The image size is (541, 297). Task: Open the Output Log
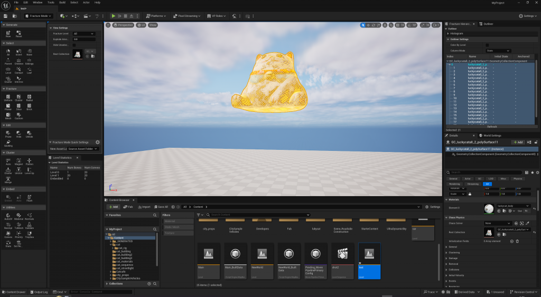point(39,292)
